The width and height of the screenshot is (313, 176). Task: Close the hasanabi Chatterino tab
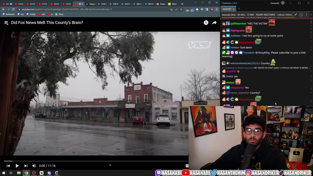tap(234, 9)
